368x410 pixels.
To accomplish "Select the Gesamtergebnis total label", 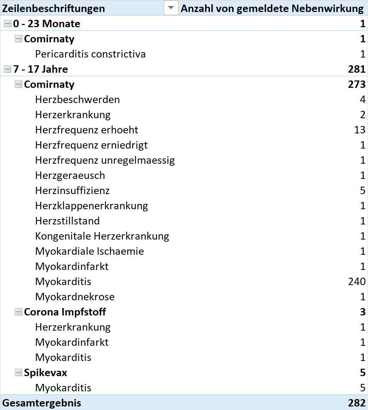I will point(42,403).
